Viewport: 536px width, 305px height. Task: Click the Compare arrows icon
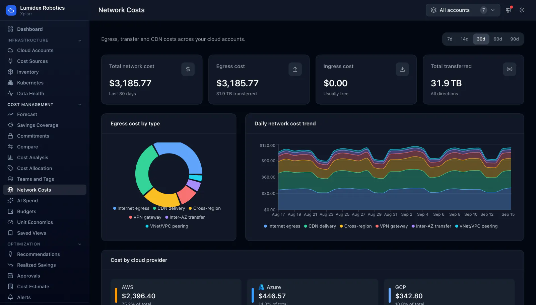(10, 147)
